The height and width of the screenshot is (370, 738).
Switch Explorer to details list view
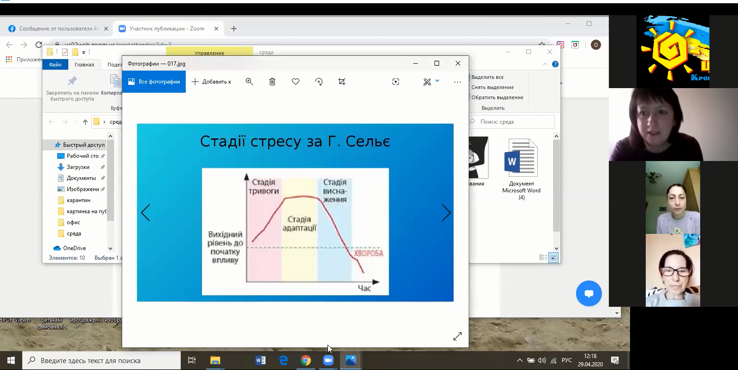tap(543, 257)
